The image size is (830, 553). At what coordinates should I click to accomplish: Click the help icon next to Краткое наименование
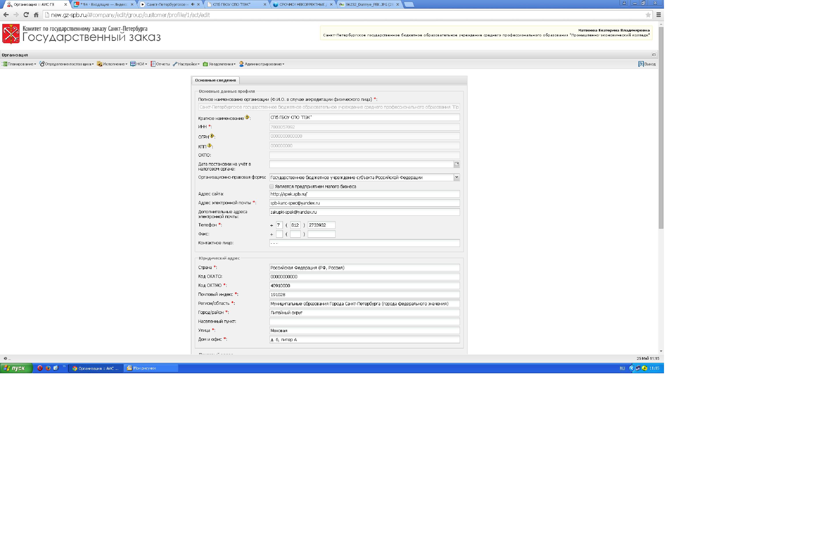247,117
